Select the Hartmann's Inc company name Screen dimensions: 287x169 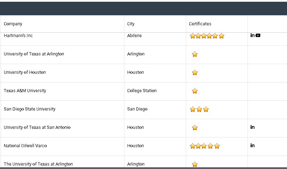pos(18,36)
